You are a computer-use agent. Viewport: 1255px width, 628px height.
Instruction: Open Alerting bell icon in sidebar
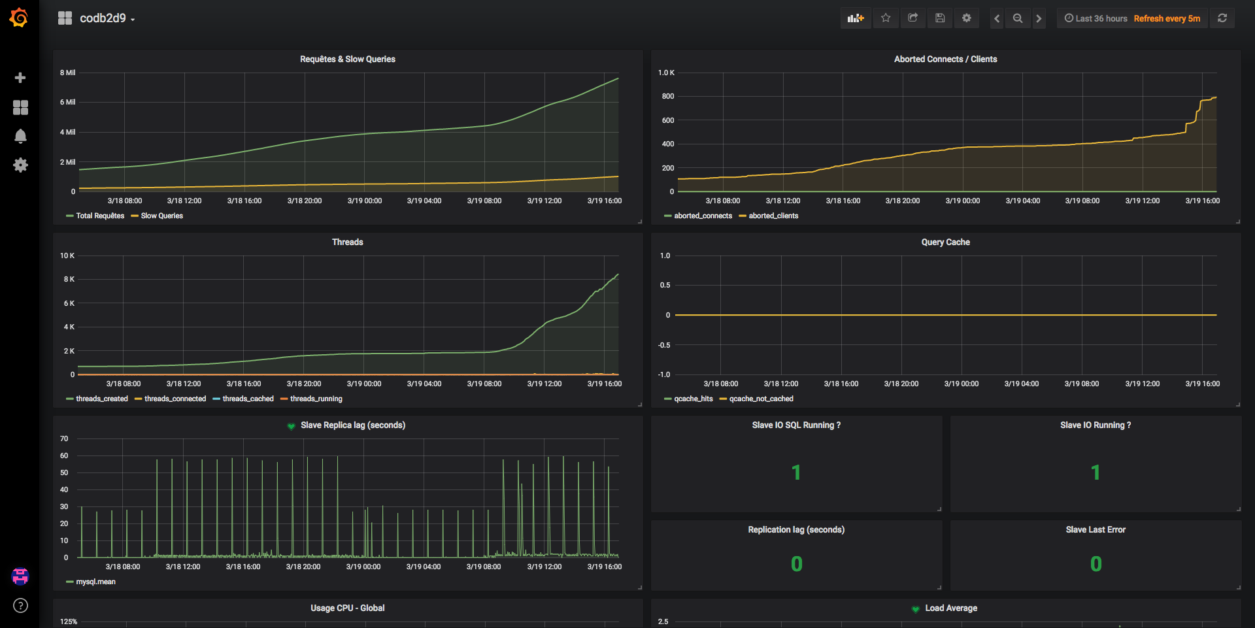pos(20,136)
